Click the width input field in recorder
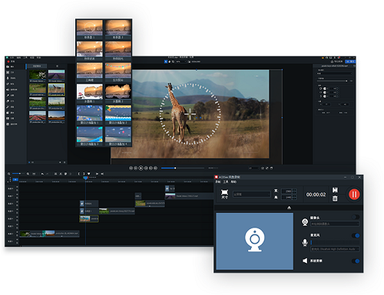 (286, 191)
